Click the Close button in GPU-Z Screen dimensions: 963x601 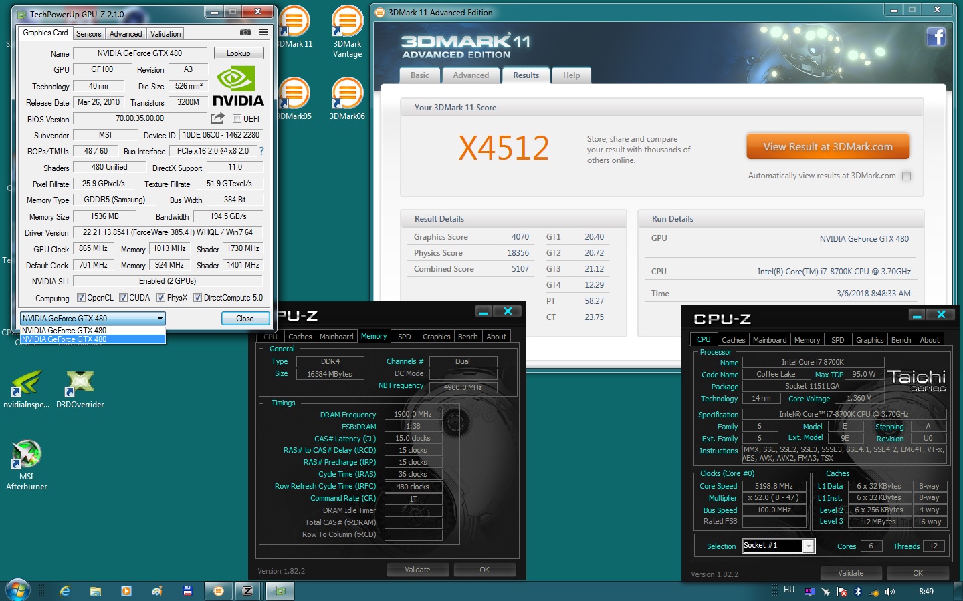tap(245, 319)
